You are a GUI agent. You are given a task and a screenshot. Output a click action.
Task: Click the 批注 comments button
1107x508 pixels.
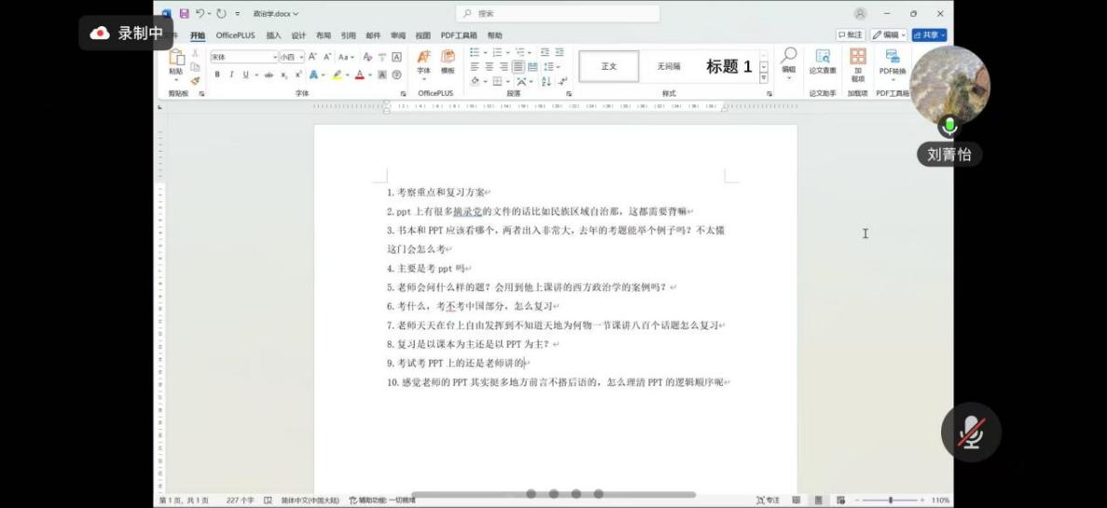(x=850, y=35)
